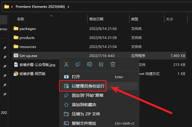Sort by 名称 column header

coord(21,19)
